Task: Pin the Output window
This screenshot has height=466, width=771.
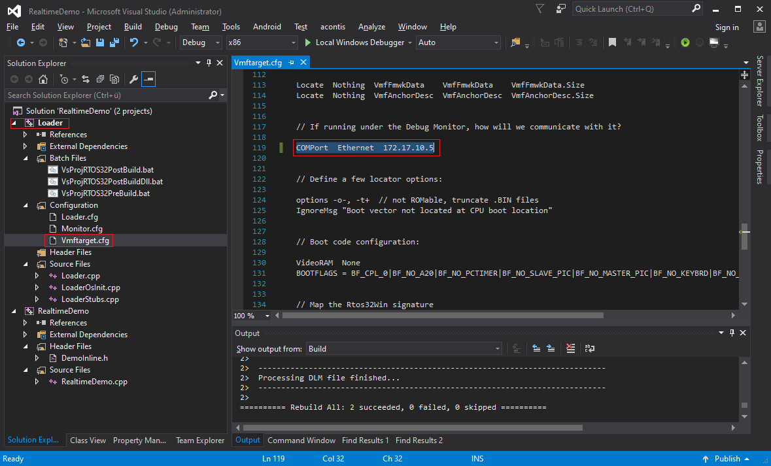Action: (x=732, y=332)
